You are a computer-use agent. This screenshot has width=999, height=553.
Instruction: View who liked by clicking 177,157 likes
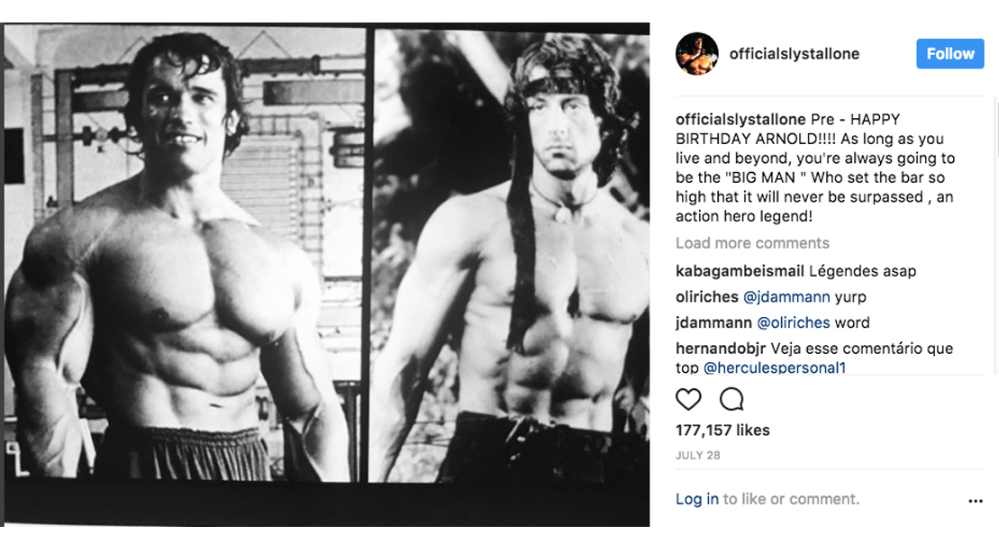point(724,430)
